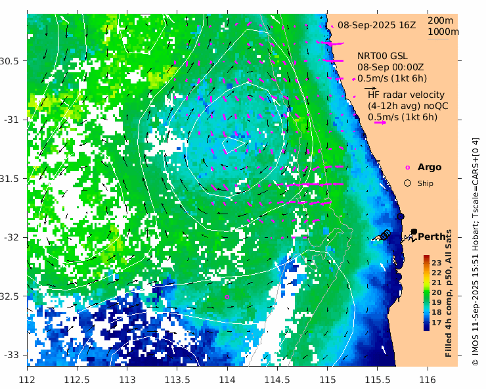Click the (4-12h avg) noQC text
Screen dimensions: 486x389
pyautogui.click(x=408, y=106)
